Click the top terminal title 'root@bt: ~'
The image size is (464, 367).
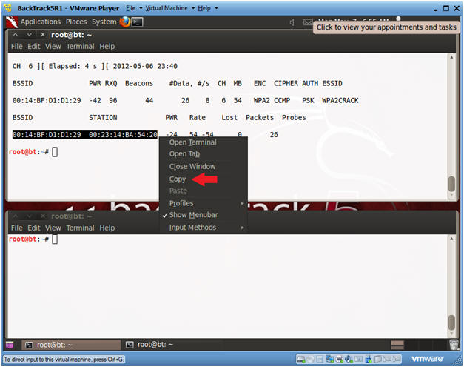point(71,35)
